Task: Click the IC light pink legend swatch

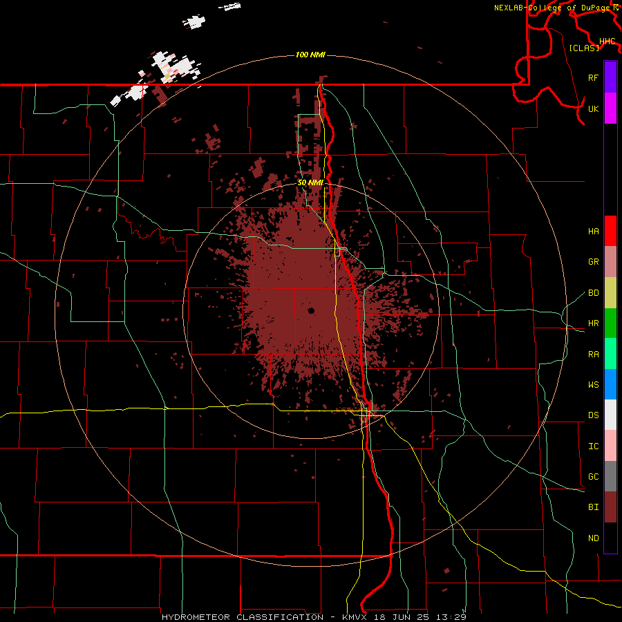Action: 610,446
